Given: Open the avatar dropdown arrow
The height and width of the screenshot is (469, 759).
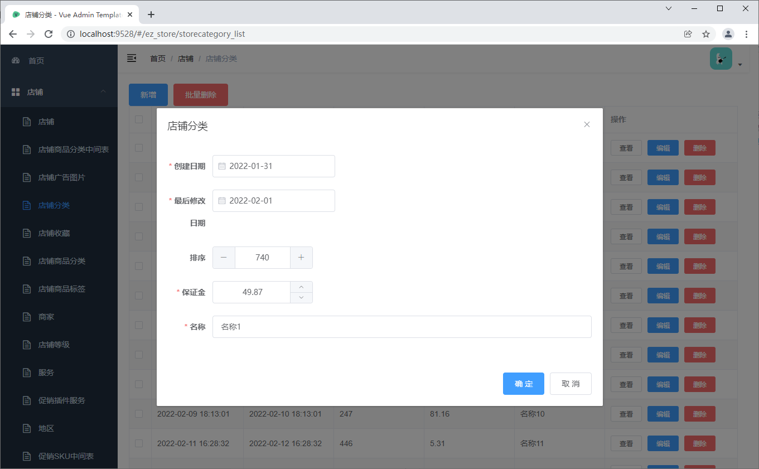Looking at the screenshot, I should coord(740,64).
